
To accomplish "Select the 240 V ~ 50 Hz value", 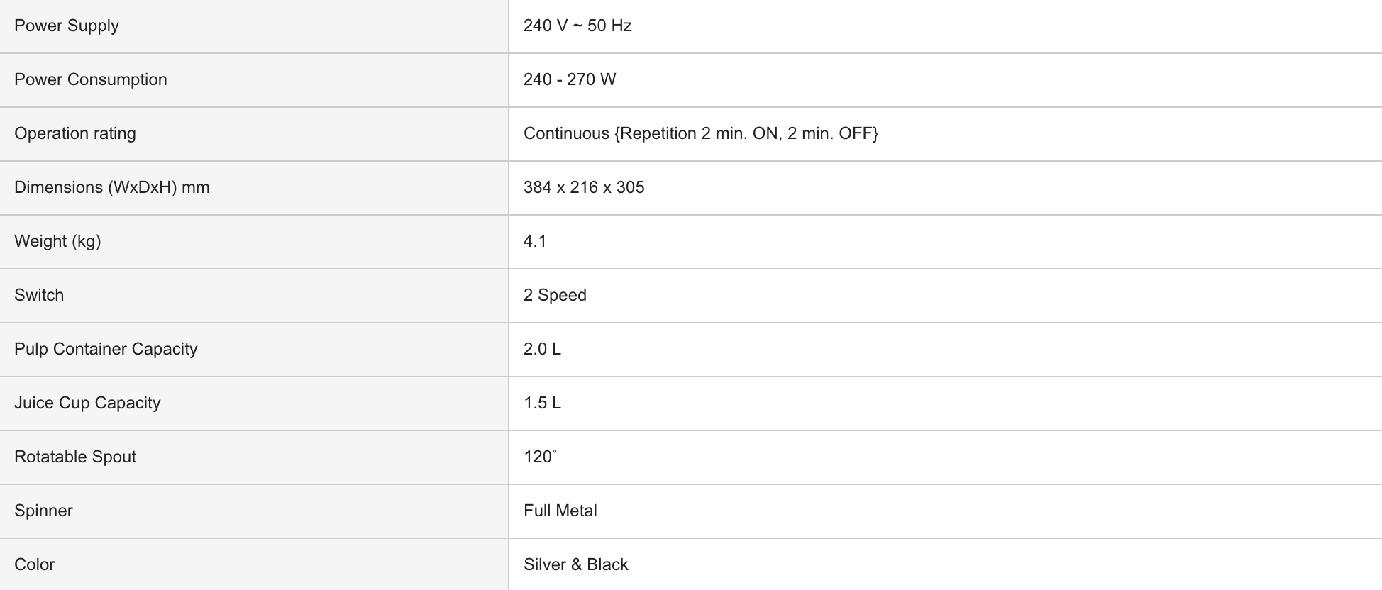I will (x=577, y=26).
